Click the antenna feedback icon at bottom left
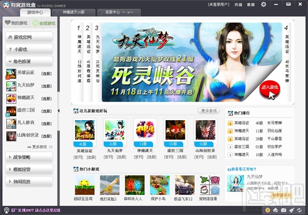308x215 pixels. (6, 210)
